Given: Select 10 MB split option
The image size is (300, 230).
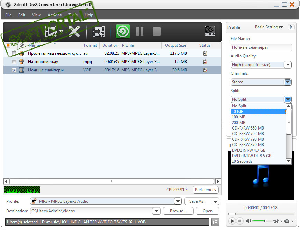Looking at the screenshot, I should (x=258, y=112).
